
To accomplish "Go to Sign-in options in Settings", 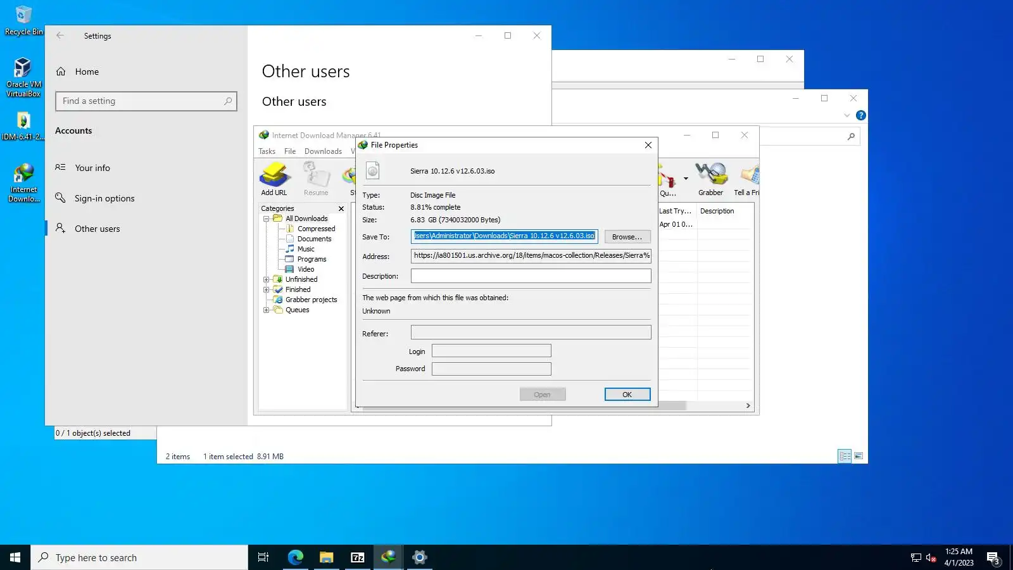I will pos(104,198).
